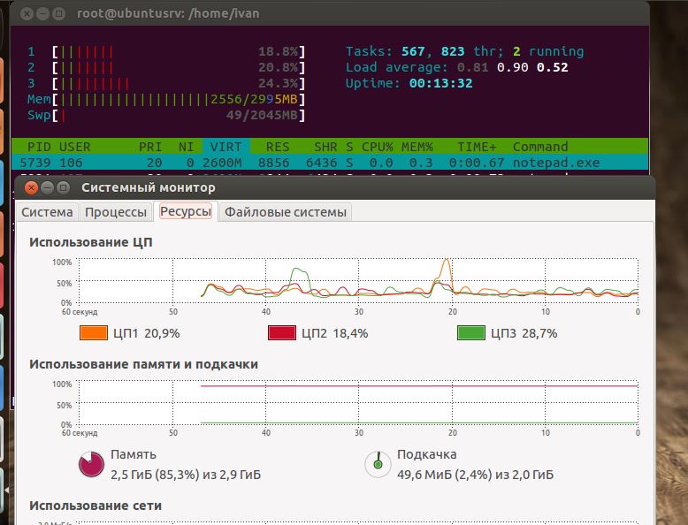The image size is (688, 525).
Task: Click the Подкачка pie chart icon
Action: [x=378, y=464]
